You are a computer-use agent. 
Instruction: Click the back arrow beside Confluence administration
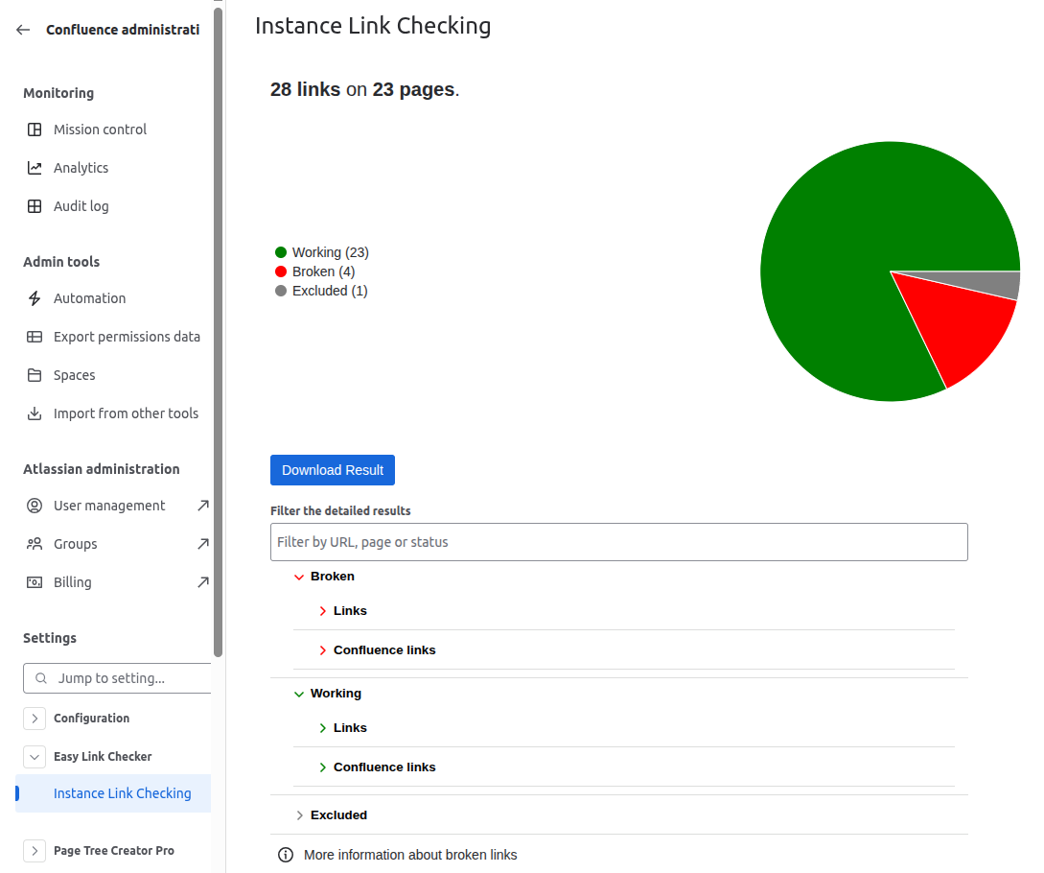point(23,30)
